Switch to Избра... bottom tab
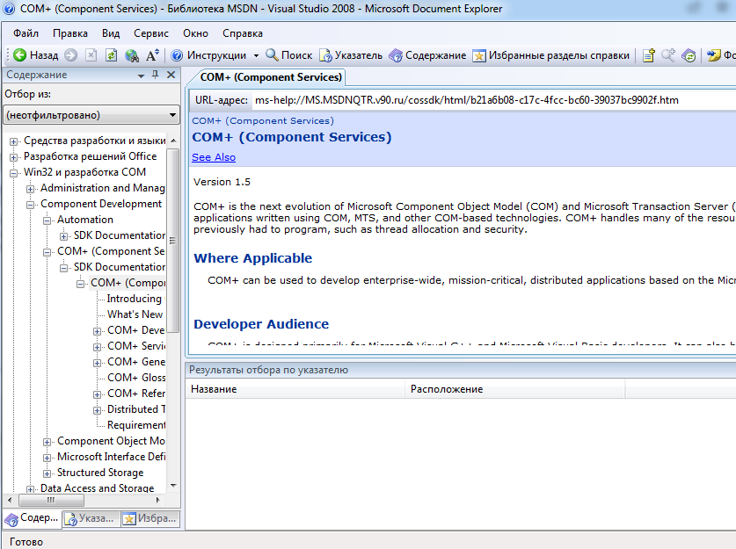This screenshot has height=549, width=736. coord(149,518)
